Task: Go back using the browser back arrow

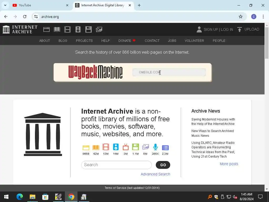Action: point(6,17)
